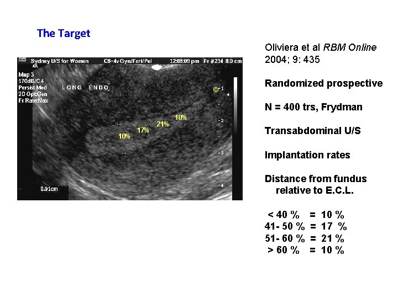398x298 pixels.
Task: Click the "Transabdominal U/S" line
Action: pos(313,131)
